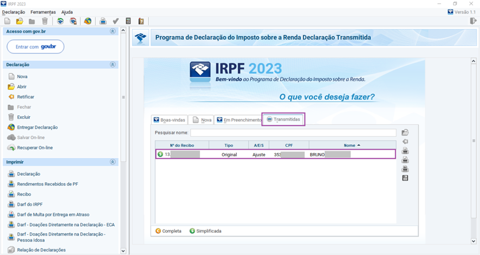Sort the table by Nº do Recibo column
Viewport: 480px width, 255px height.
click(x=182, y=145)
